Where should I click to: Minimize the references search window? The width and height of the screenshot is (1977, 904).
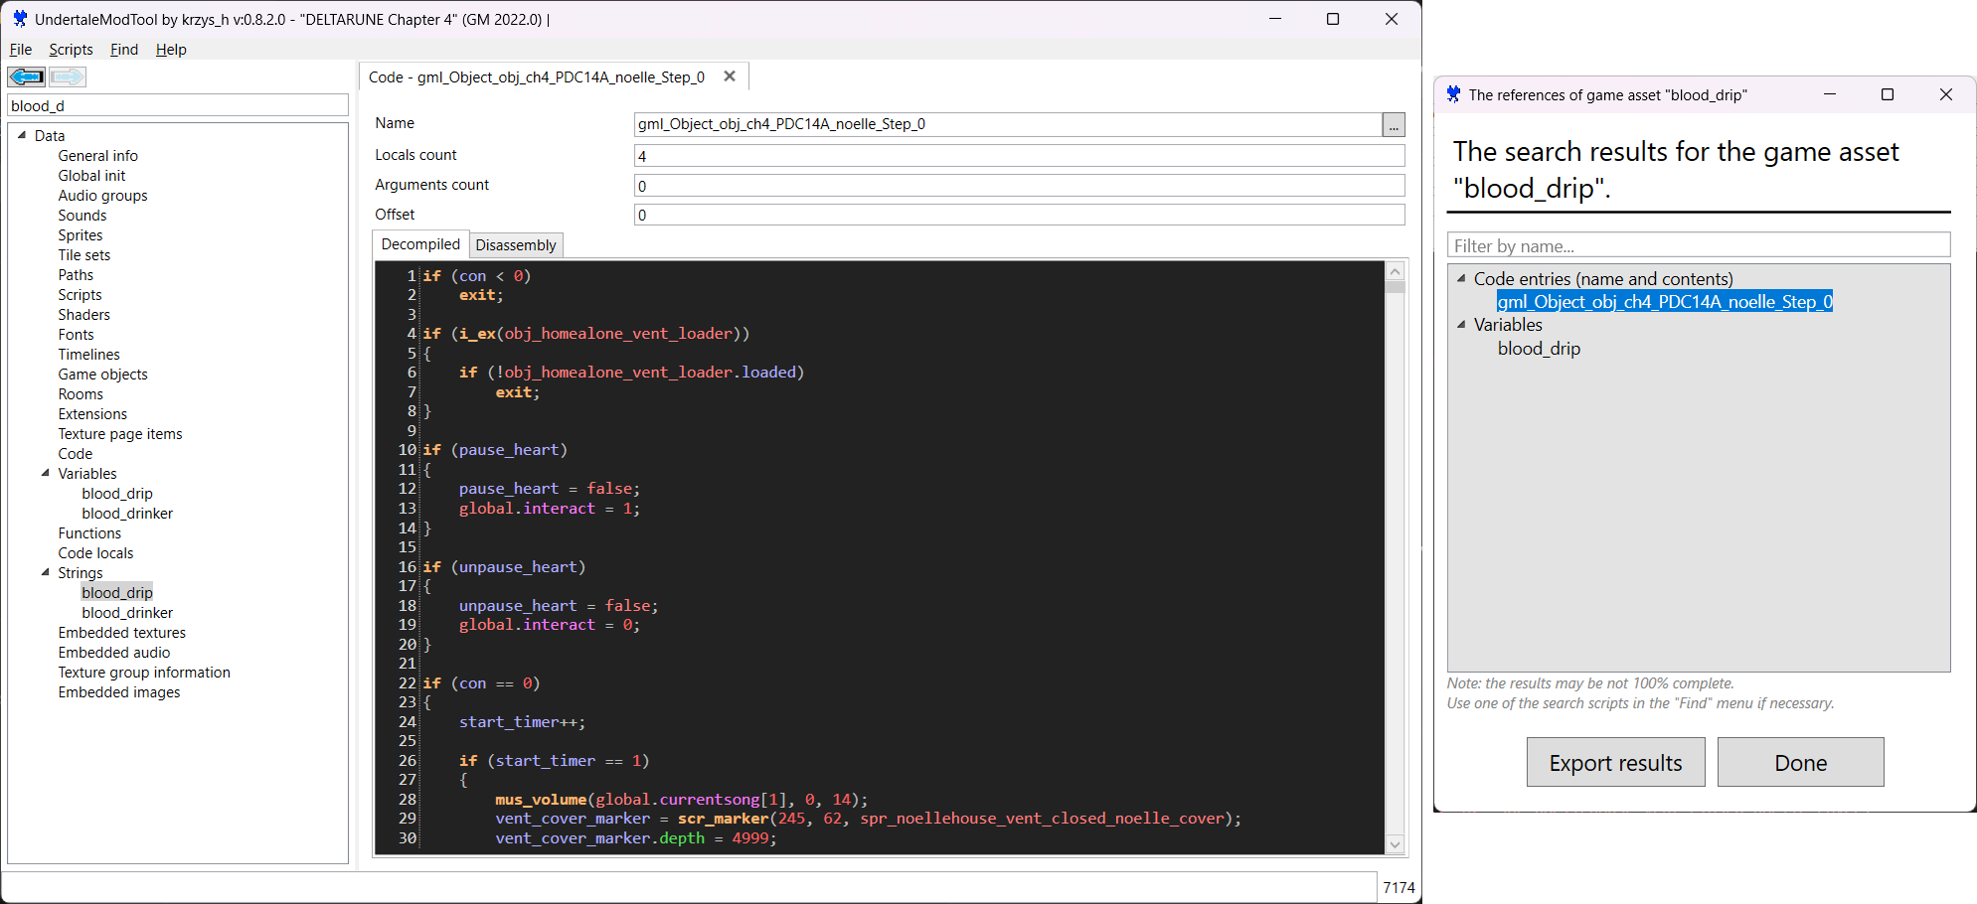point(1830,94)
